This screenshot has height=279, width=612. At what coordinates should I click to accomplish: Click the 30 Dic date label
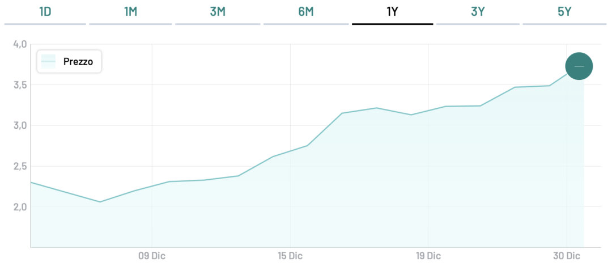point(567,256)
